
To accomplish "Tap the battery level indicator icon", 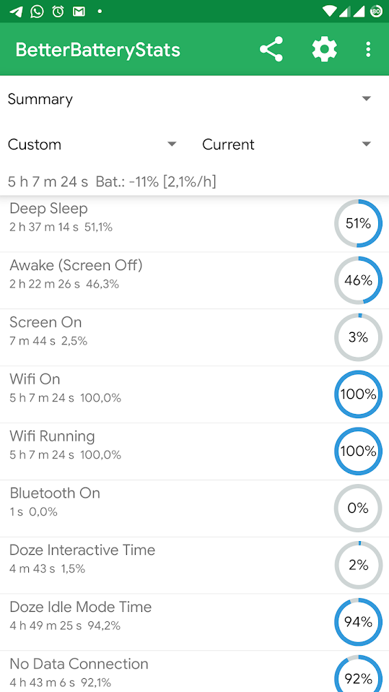I will coord(376,12).
